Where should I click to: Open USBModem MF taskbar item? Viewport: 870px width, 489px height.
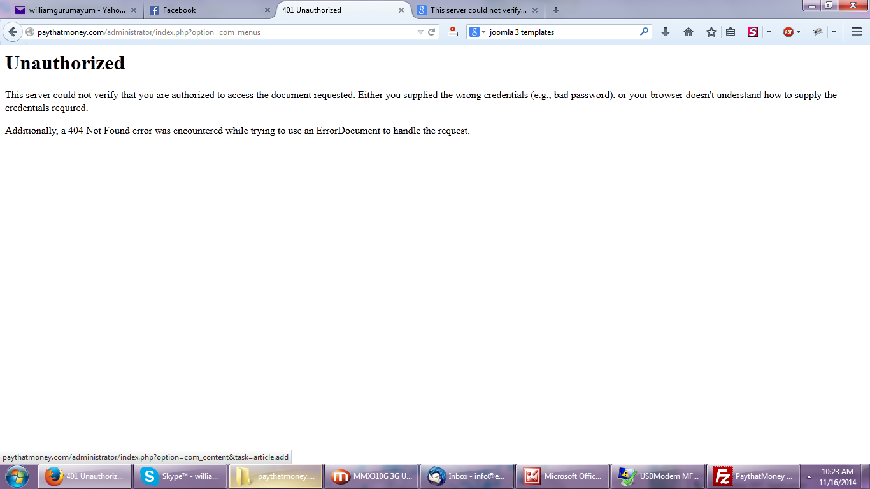pos(658,476)
